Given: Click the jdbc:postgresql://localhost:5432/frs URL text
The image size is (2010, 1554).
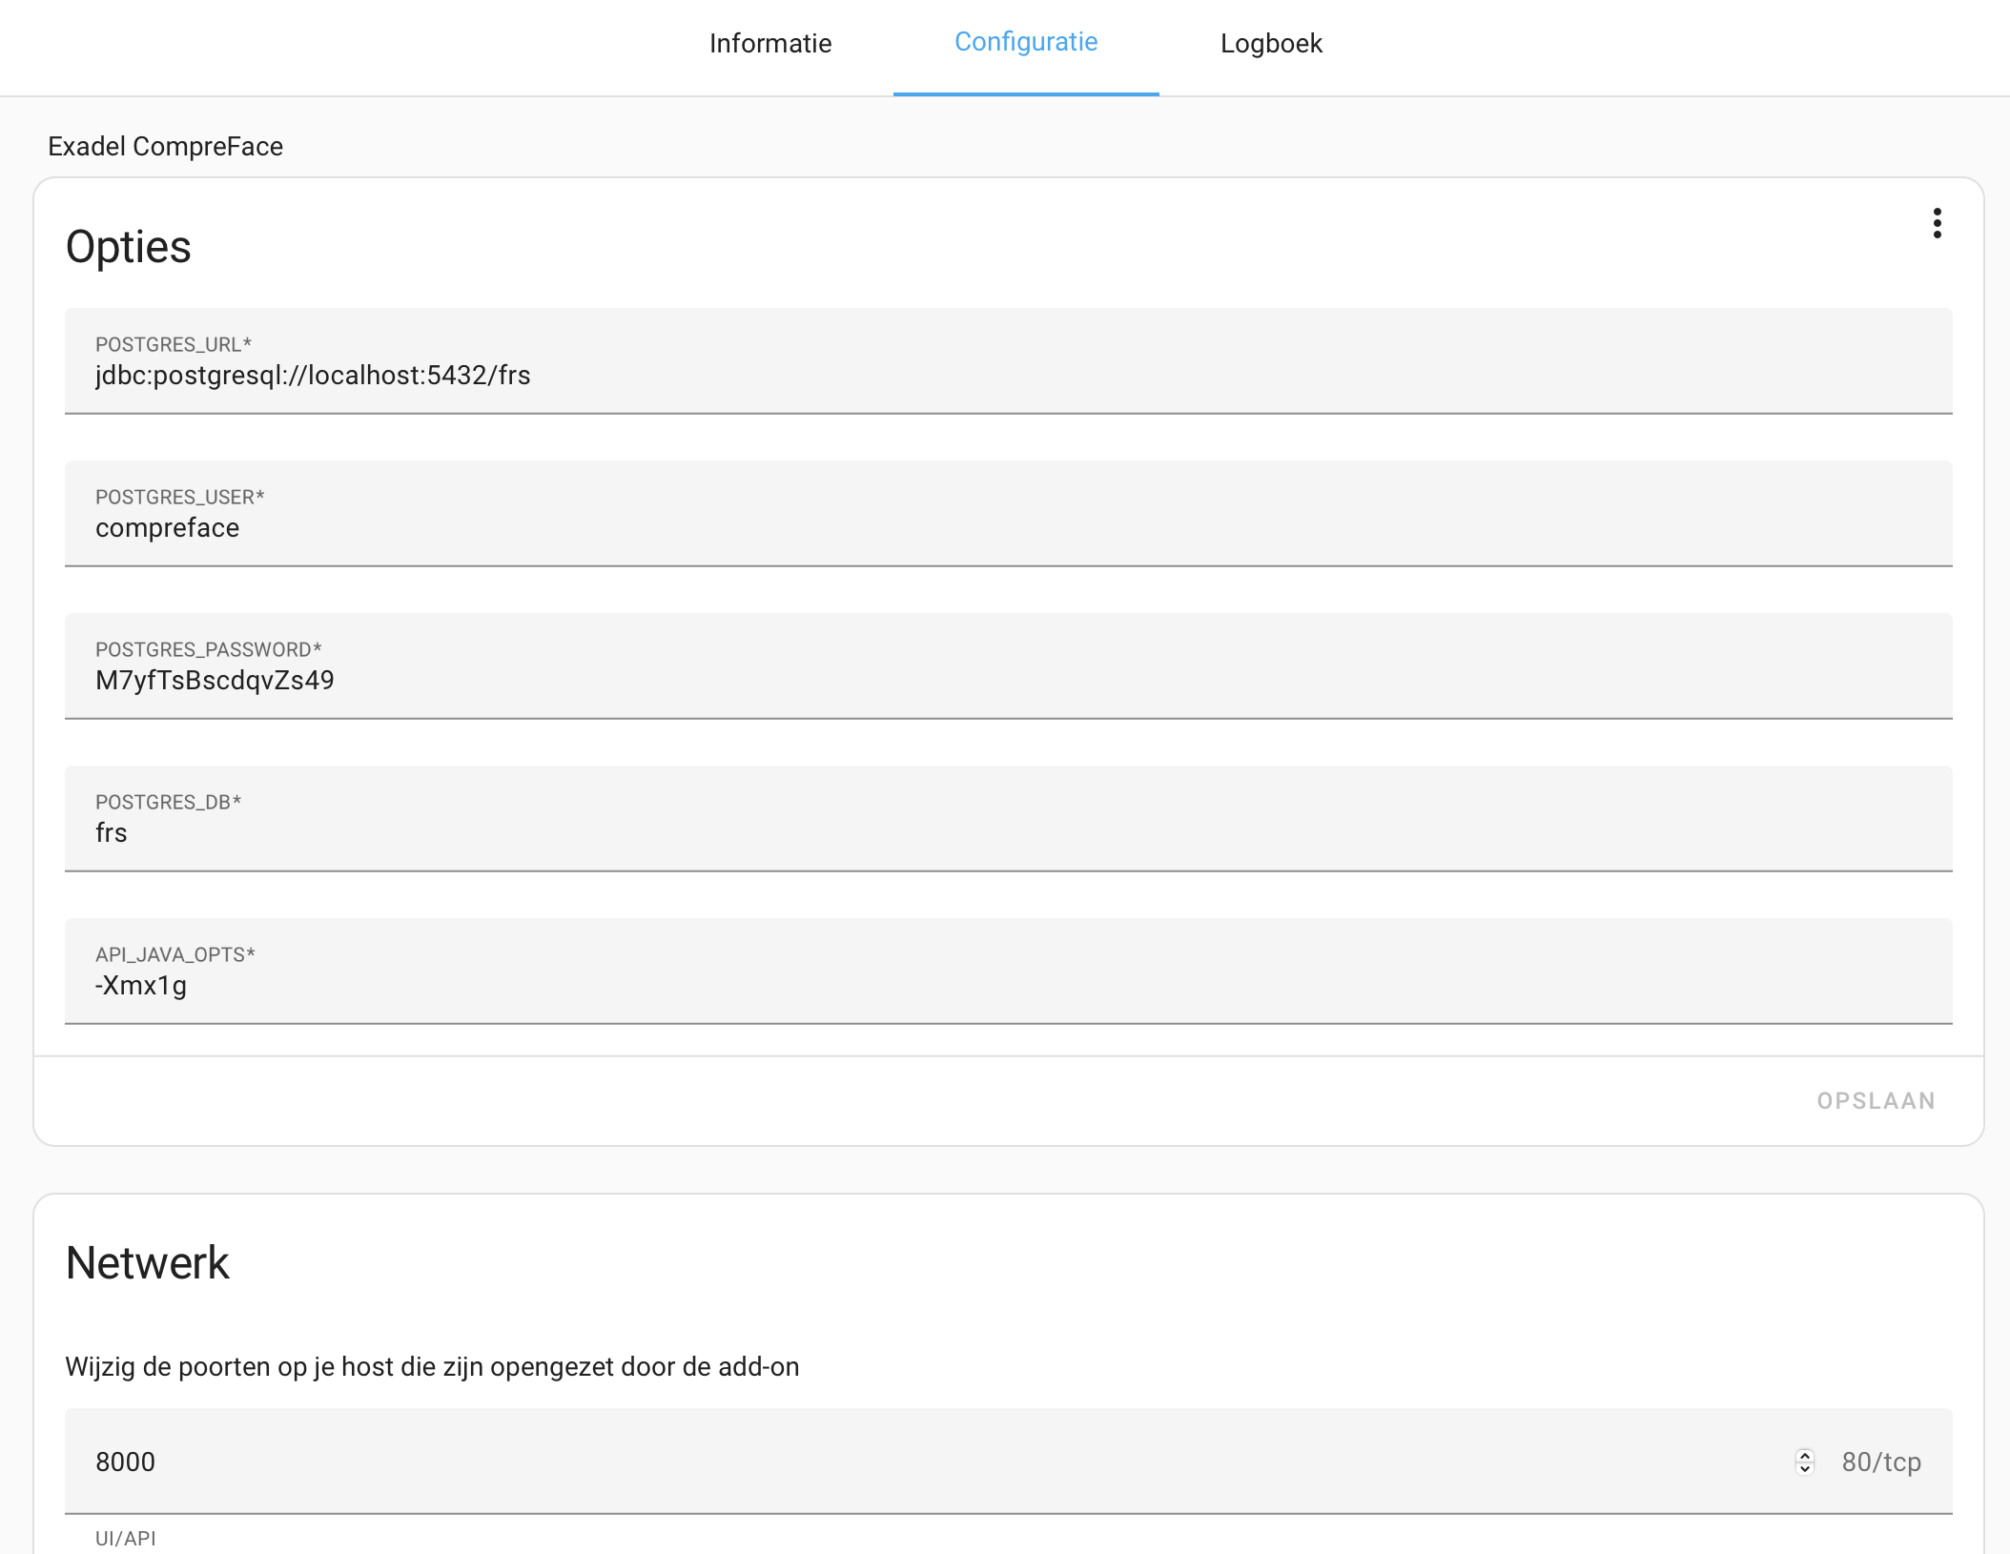Looking at the screenshot, I should point(315,376).
